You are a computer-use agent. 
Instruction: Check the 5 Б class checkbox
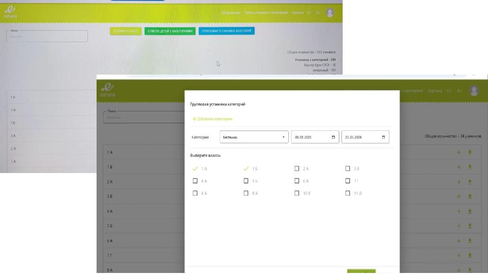click(246, 181)
